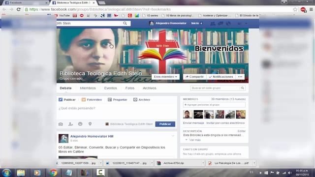Image resolution: width=315 pixels, height=177 pixels.
Task: Expand the 'Eres miembro' dropdown
Action: click(165, 77)
